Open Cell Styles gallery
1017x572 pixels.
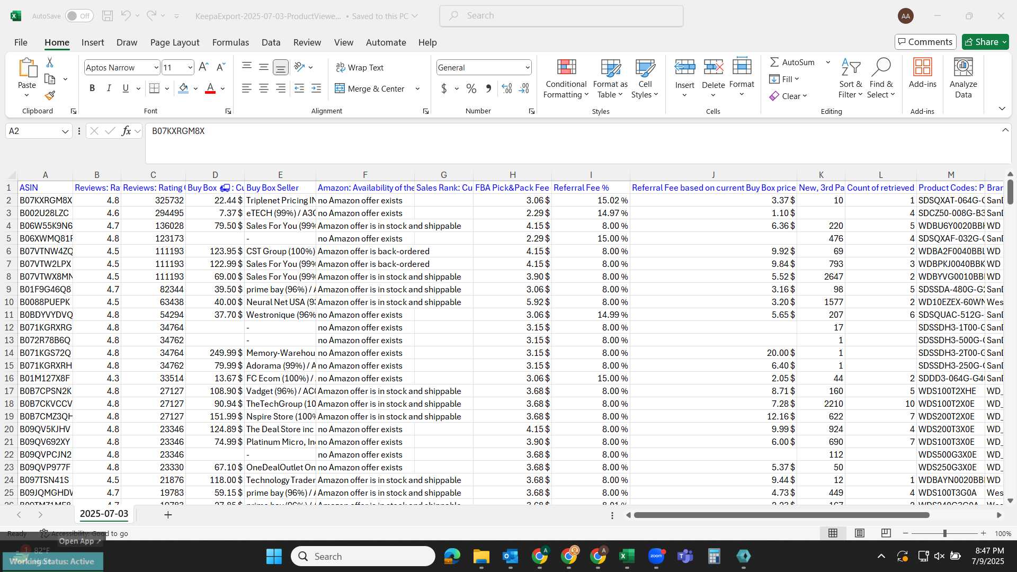(x=645, y=78)
